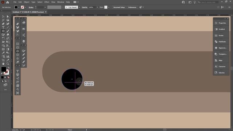Open the graphic Style dropdown
Viewport: 233px width, 131px height.
[109, 7]
